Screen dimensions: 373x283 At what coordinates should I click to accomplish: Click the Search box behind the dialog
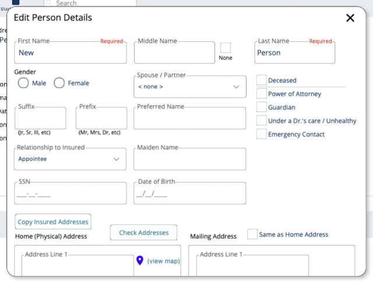pos(90,3)
